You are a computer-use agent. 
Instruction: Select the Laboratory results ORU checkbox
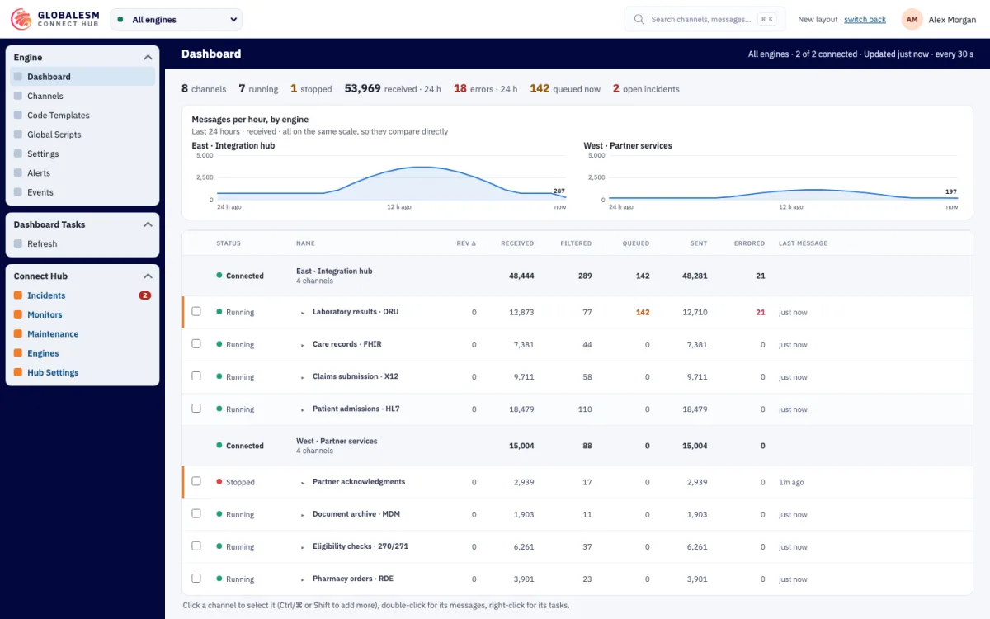[196, 311]
